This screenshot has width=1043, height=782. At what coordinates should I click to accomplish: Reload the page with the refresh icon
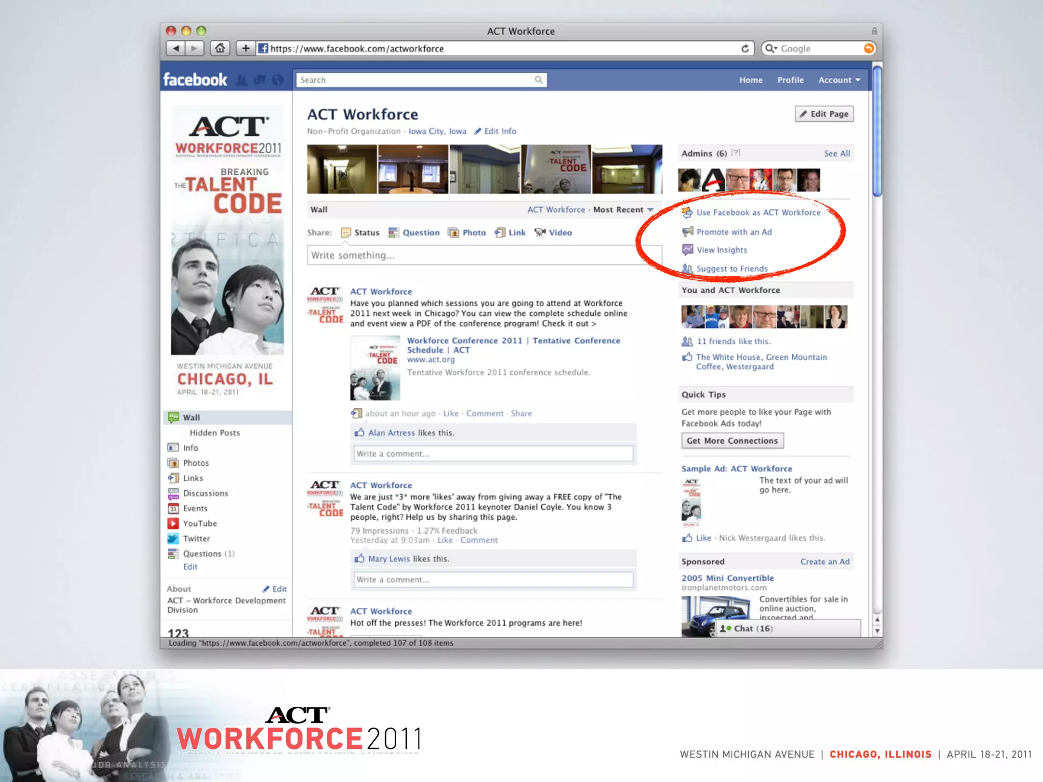(745, 48)
